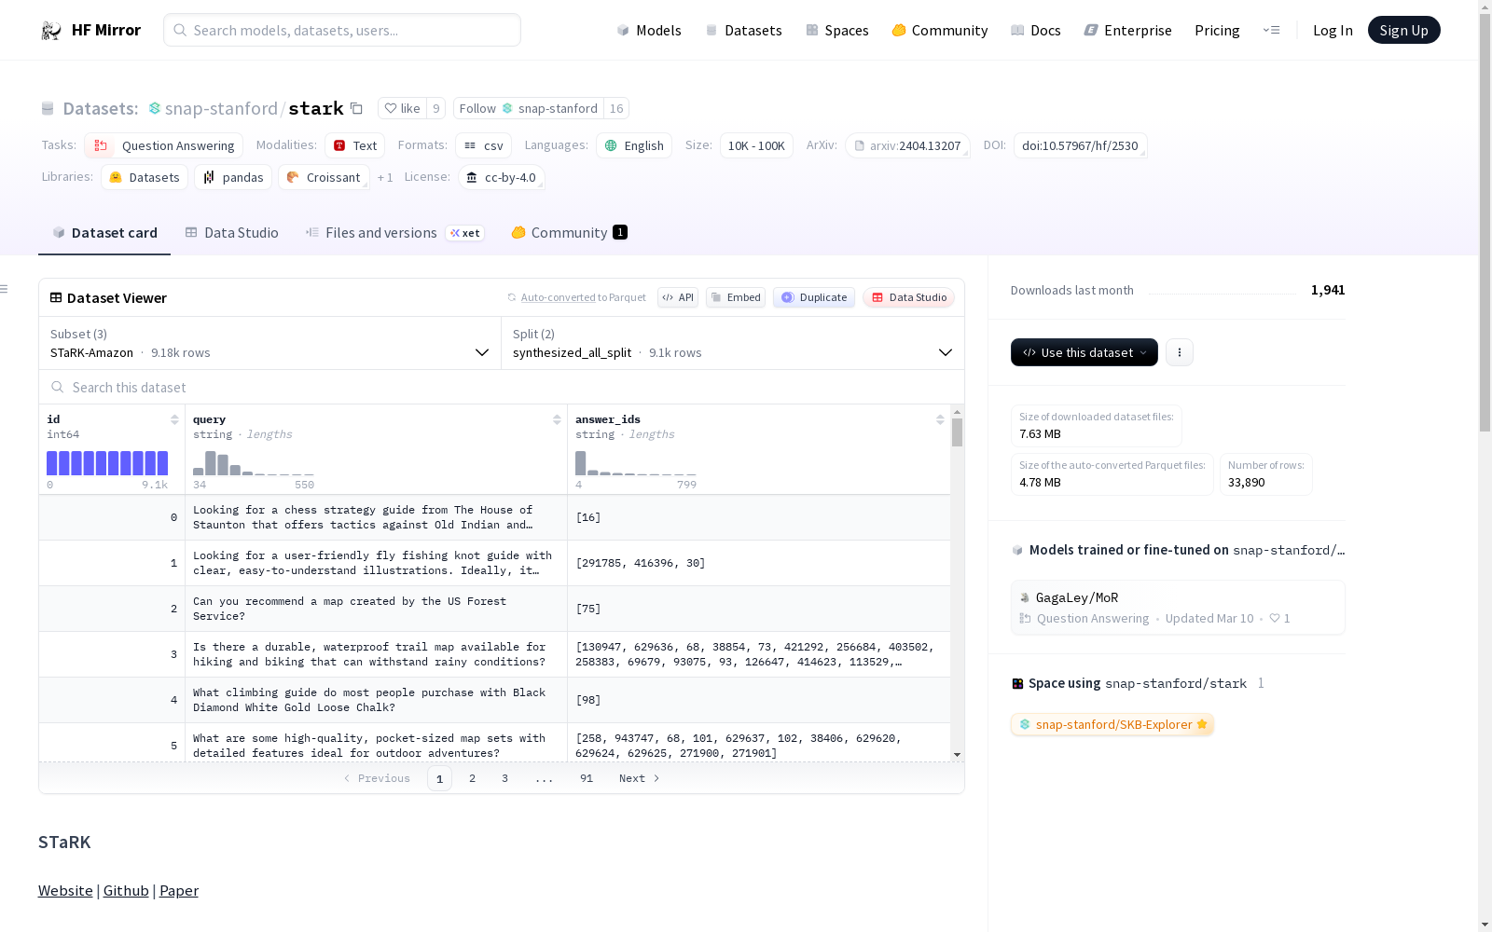The height and width of the screenshot is (932, 1492).
Task: Click the csv format tag
Action: click(484, 145)
